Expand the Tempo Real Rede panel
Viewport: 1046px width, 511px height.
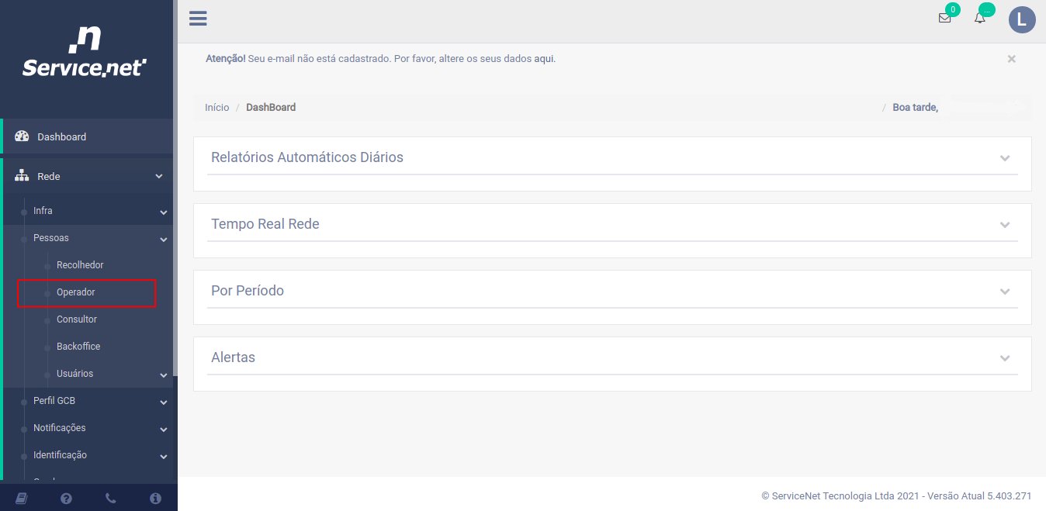(1005, 225)
